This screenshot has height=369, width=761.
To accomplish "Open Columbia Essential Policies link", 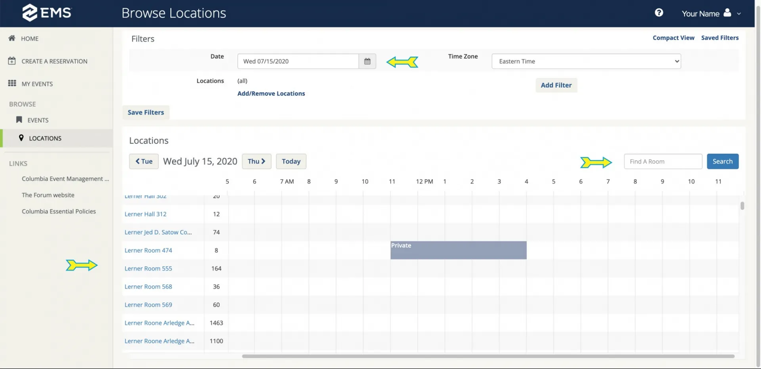I will pyautogui.click(x=59, y=211).
